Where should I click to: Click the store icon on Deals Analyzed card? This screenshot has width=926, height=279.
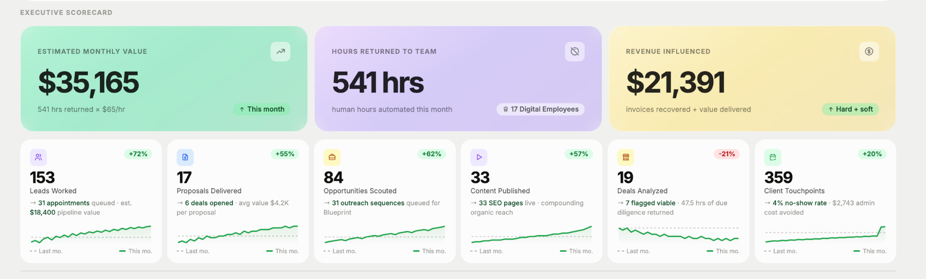coord(626,157)
